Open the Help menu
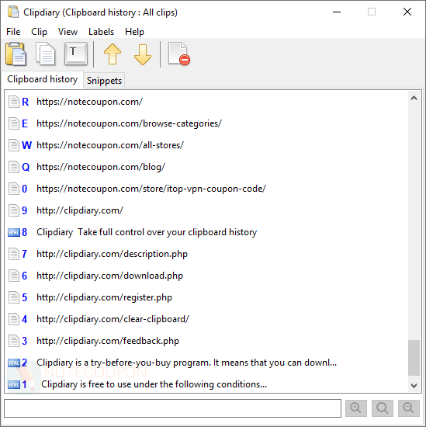The height and width of the screenshot is (427, 426). pos(134,32)
